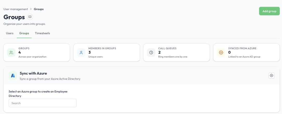Click 'Organize your users into groups.' subtitle
Screen dimensions: 282x114
(x=24, y=24)
